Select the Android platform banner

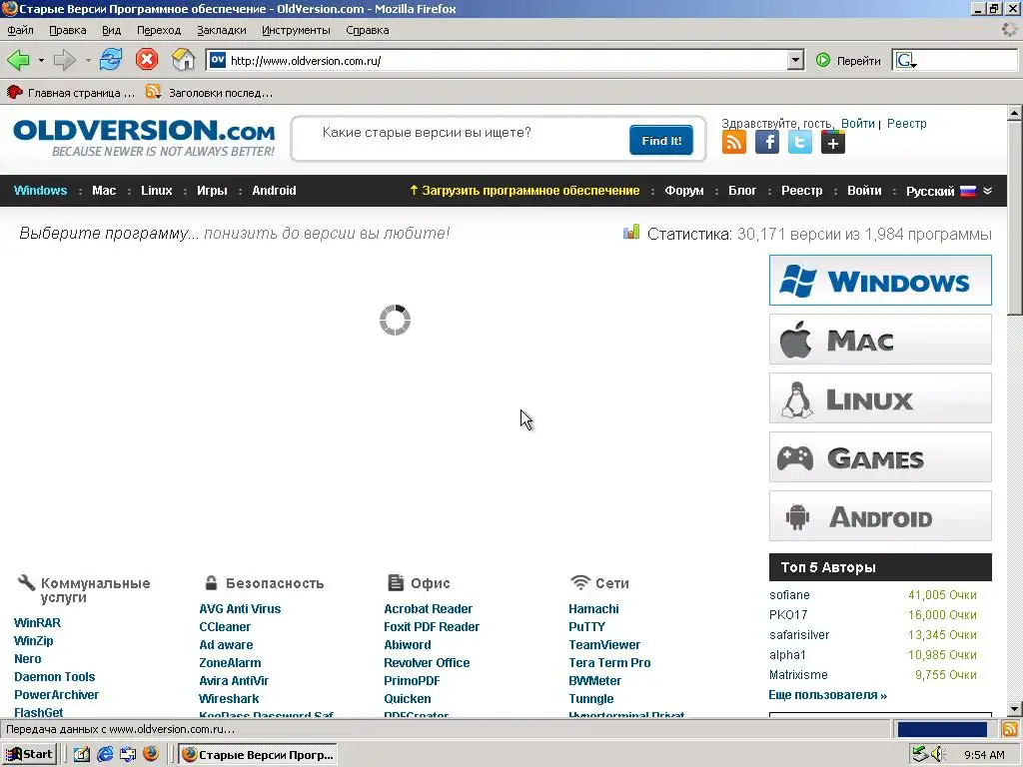click(x=880, y=516)
